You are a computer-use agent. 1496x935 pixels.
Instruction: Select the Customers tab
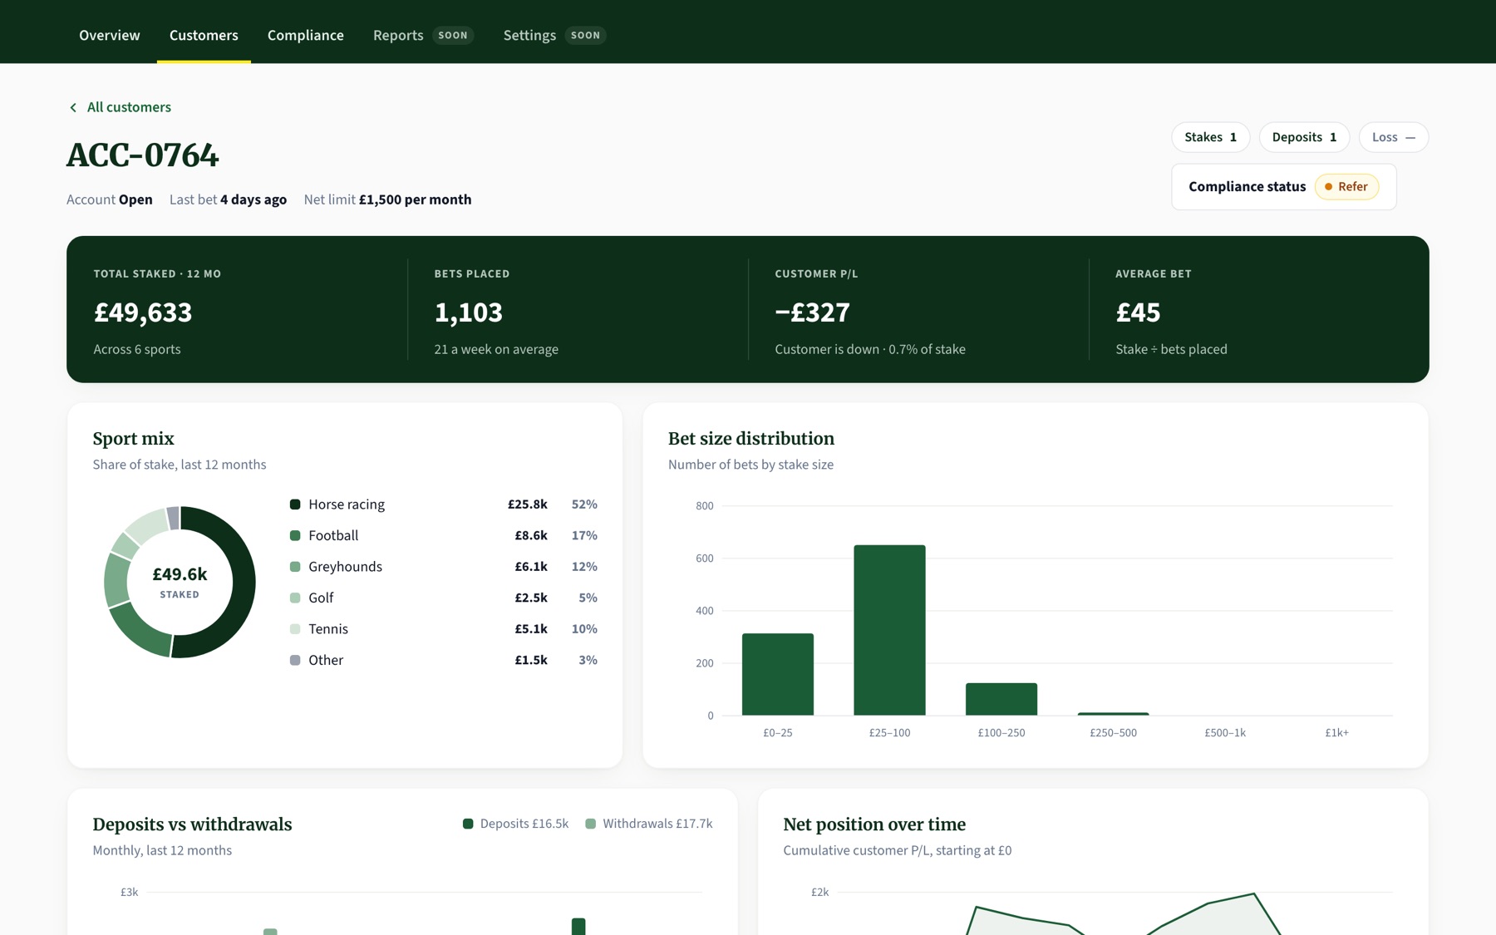coord(204,35)
